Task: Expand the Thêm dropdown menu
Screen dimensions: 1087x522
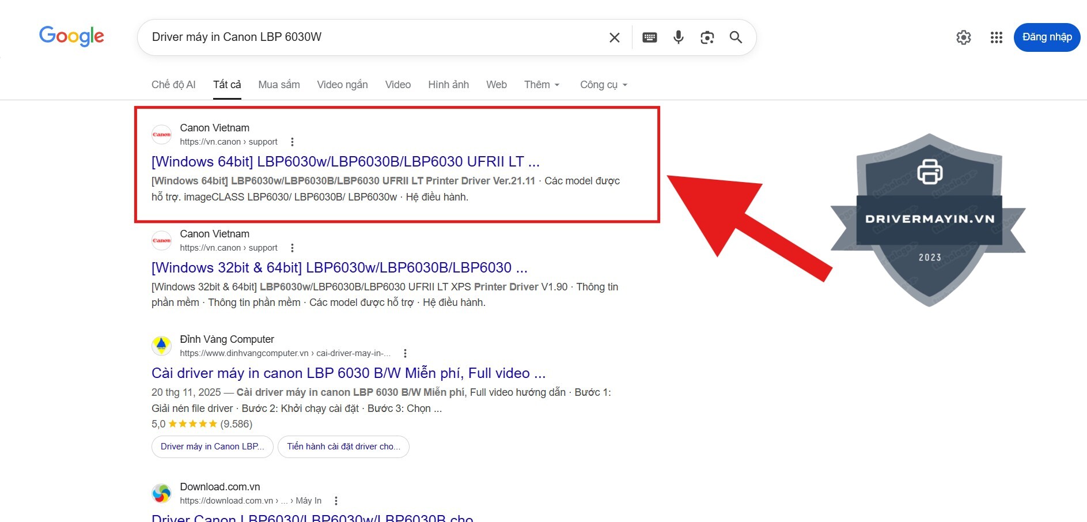Action: pos(541,85)
